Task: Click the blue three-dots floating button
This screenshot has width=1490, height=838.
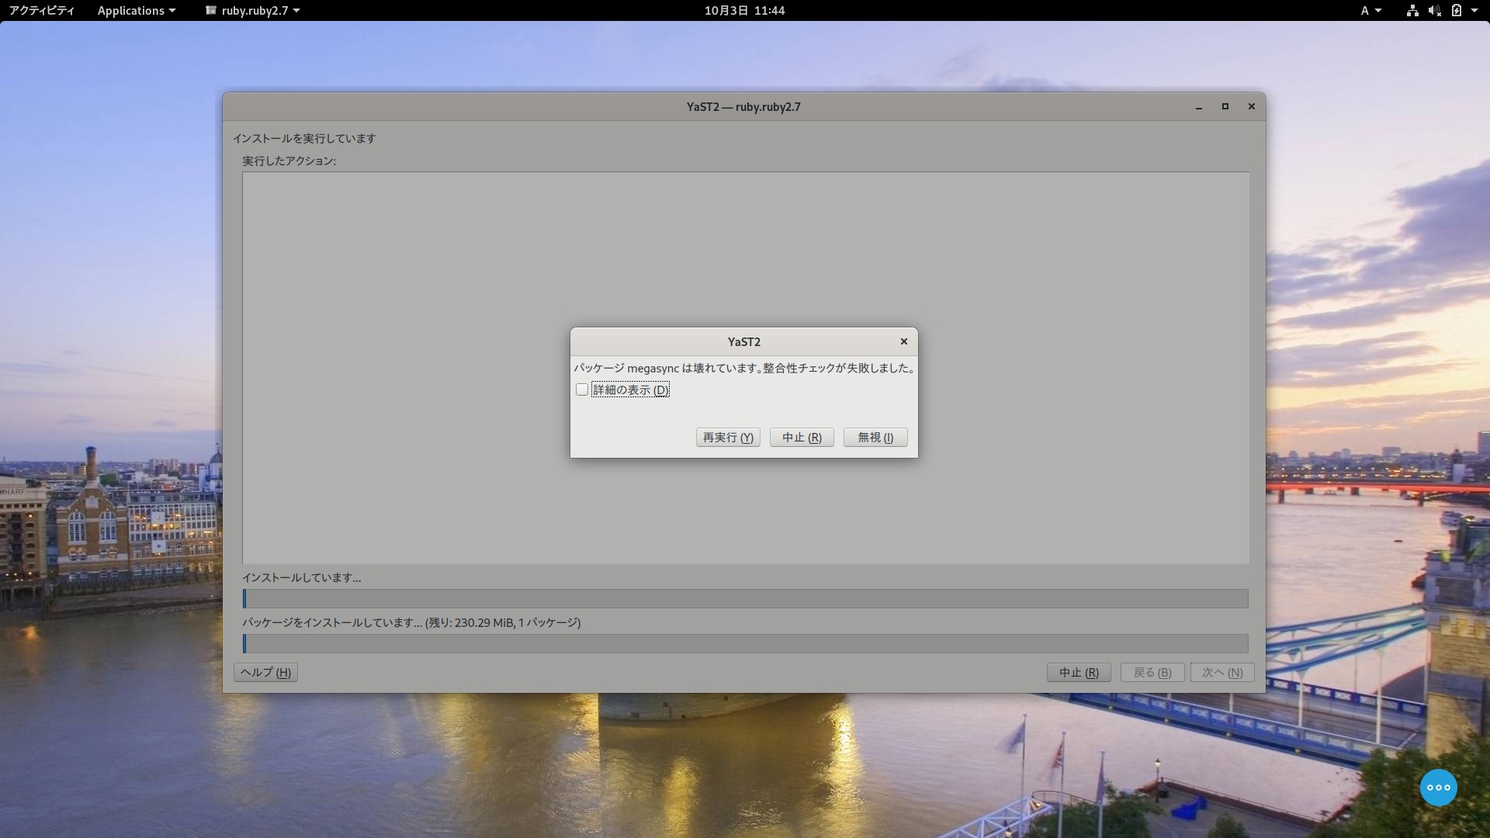Action: 1438,788
